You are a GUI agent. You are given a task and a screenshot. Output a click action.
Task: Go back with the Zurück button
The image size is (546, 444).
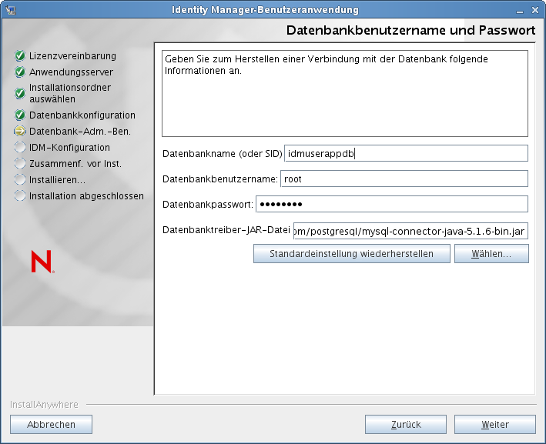(406, 425)
